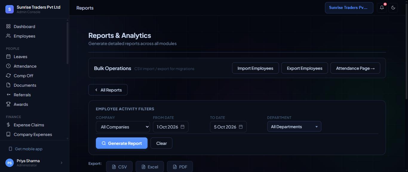The width and height of the screenshot is (408, 172).
Task: Click the Reports & Analytics heading
Action: [119, 35]
